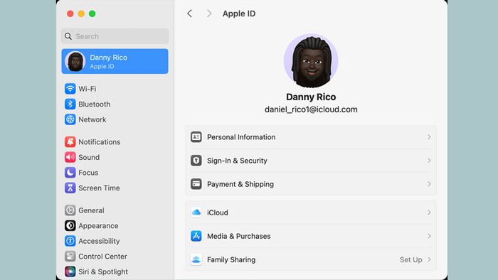Viewport: 498px width, 280px height.
Task: Open Wi-Fi settings icon in sidebar
Action: [x=70, y=89]
